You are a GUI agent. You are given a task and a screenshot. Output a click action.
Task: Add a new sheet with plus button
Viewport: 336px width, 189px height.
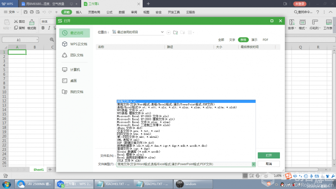[50, 170]
